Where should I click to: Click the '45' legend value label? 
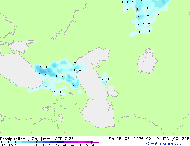tap(86, 145)
